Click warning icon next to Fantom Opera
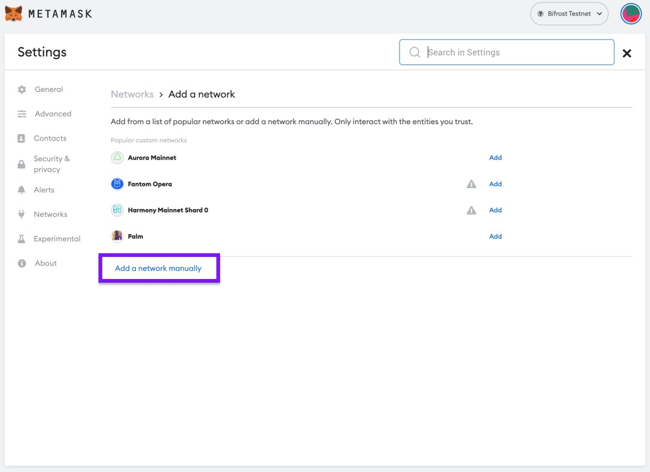The width and height of the screenshot is (650, 472). click(471, 184)
